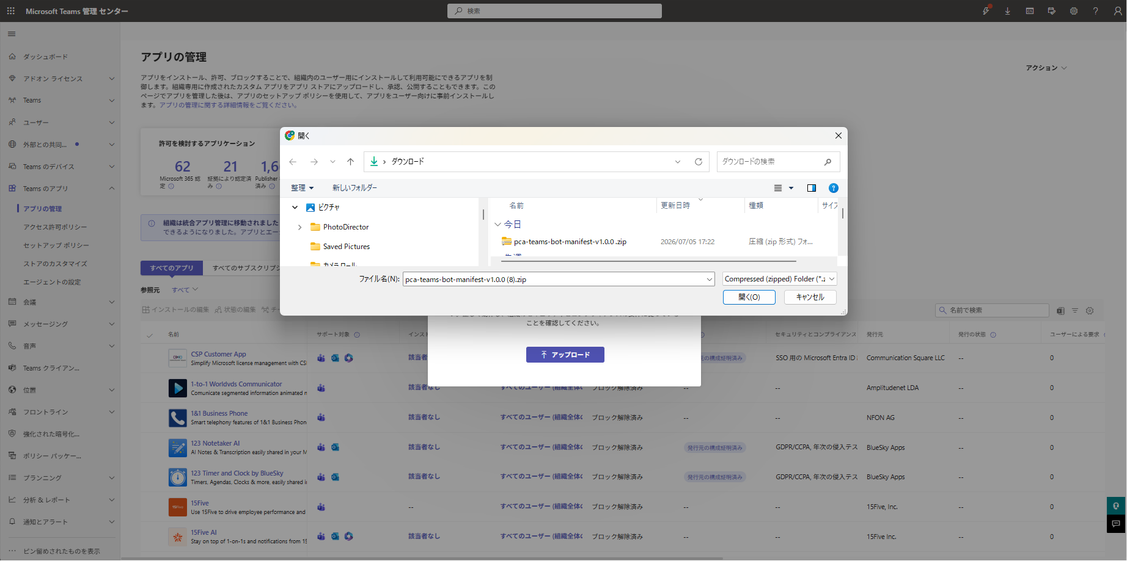The height and width of the screenshot is (561, 1127).
Task: Click the page horizontal scrollbar at bottom
Action: 423,558
